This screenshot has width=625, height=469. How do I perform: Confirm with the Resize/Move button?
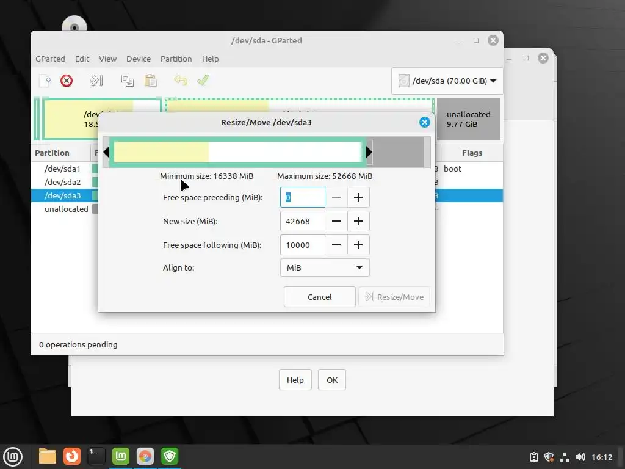pyautogui.click(x=394, y=297)
